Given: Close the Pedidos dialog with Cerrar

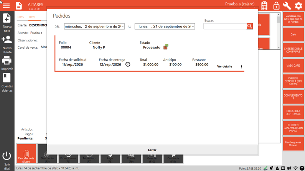Looking at the screenshot, I should tap(152, 150).
